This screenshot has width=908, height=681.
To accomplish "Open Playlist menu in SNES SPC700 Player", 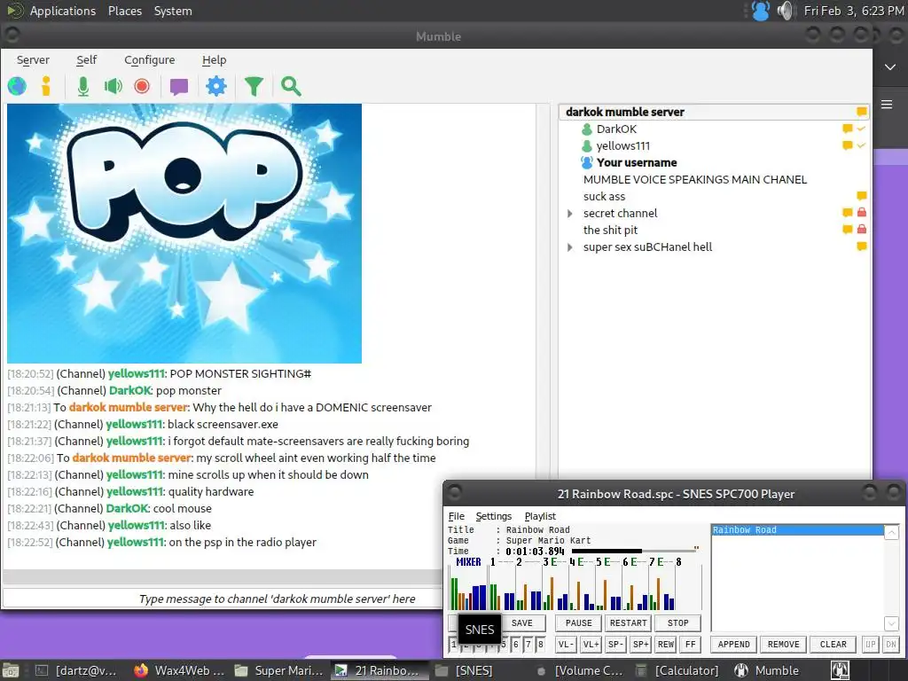I will pyautogui.click(x=540, y=516).
